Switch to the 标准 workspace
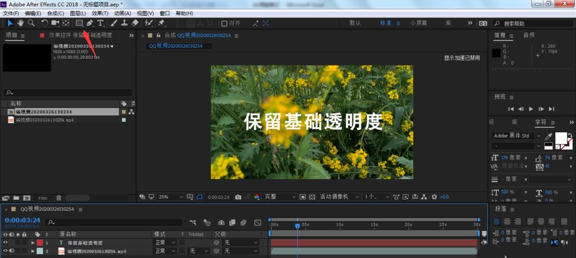 [x=386, y=23]
